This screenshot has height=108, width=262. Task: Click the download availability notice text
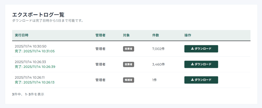pos(48,21)
